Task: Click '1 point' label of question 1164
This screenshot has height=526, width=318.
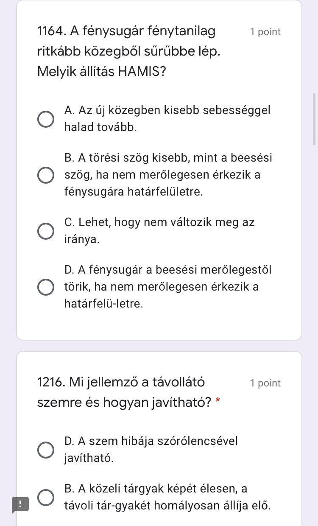Action: [265, 32]
